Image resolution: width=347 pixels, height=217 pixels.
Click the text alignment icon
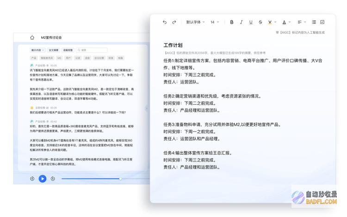click(300, 22)
